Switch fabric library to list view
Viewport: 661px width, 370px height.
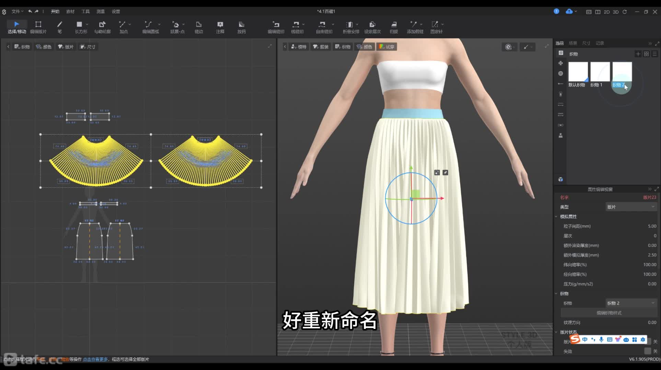point(654,54)
